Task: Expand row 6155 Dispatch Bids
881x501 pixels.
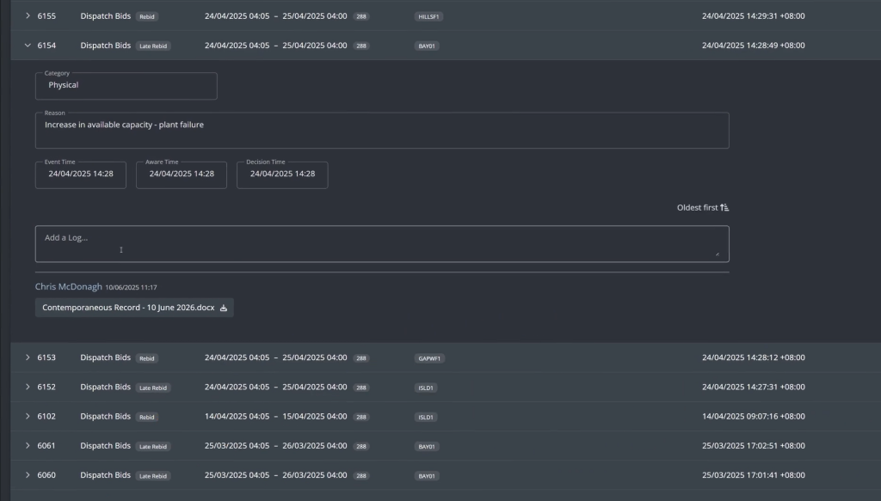Action: pyautogui.click(x=28, y=16)
